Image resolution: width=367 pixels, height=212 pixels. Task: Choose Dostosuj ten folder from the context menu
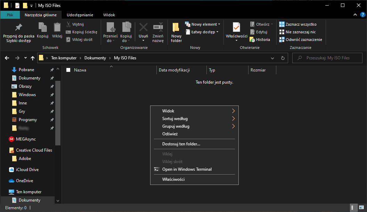click(181, 144)
